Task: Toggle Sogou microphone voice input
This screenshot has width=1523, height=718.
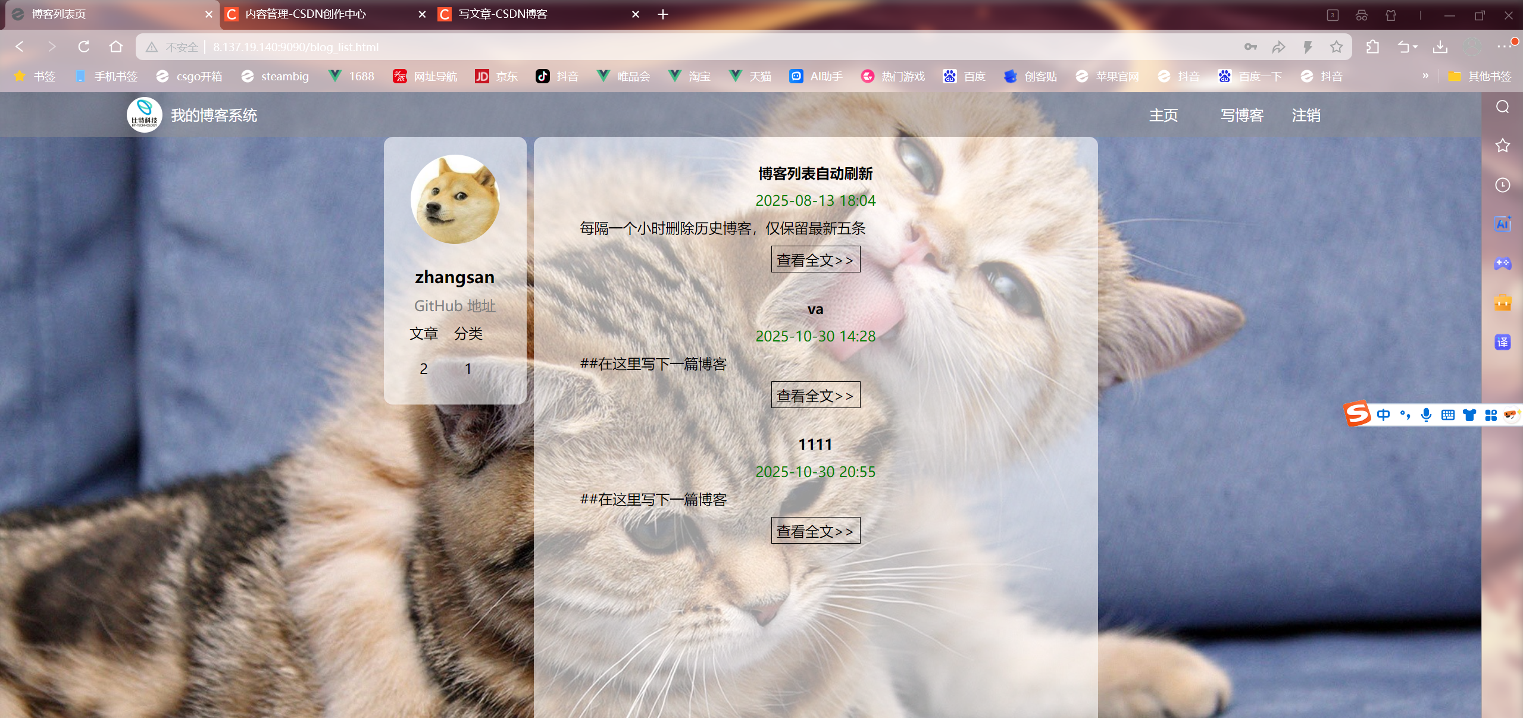Action: tap(1426, 415)
